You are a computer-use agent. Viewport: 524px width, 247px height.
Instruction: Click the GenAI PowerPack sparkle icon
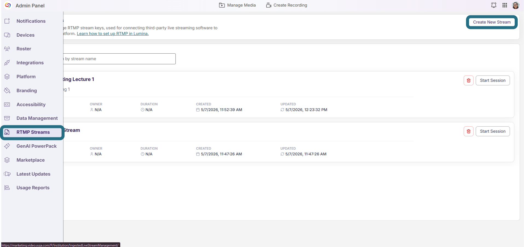tap(7, 146)
